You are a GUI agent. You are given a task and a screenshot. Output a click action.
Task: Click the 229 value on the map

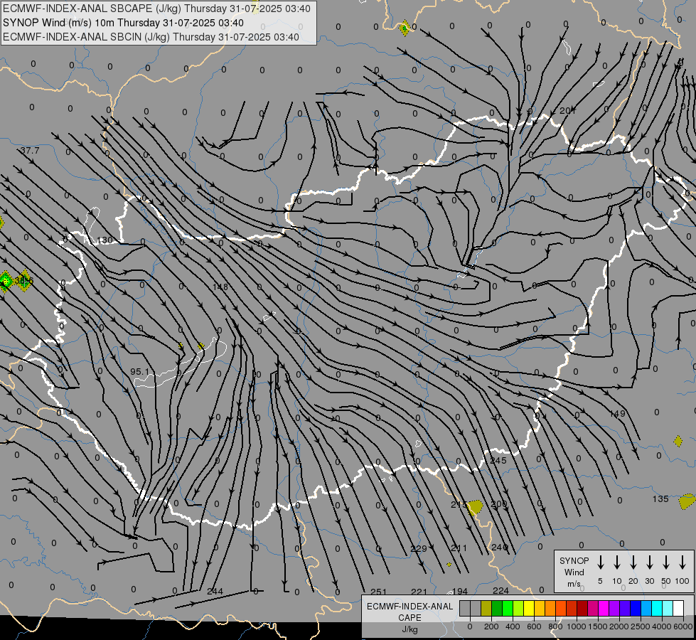(x=419, y=548)
